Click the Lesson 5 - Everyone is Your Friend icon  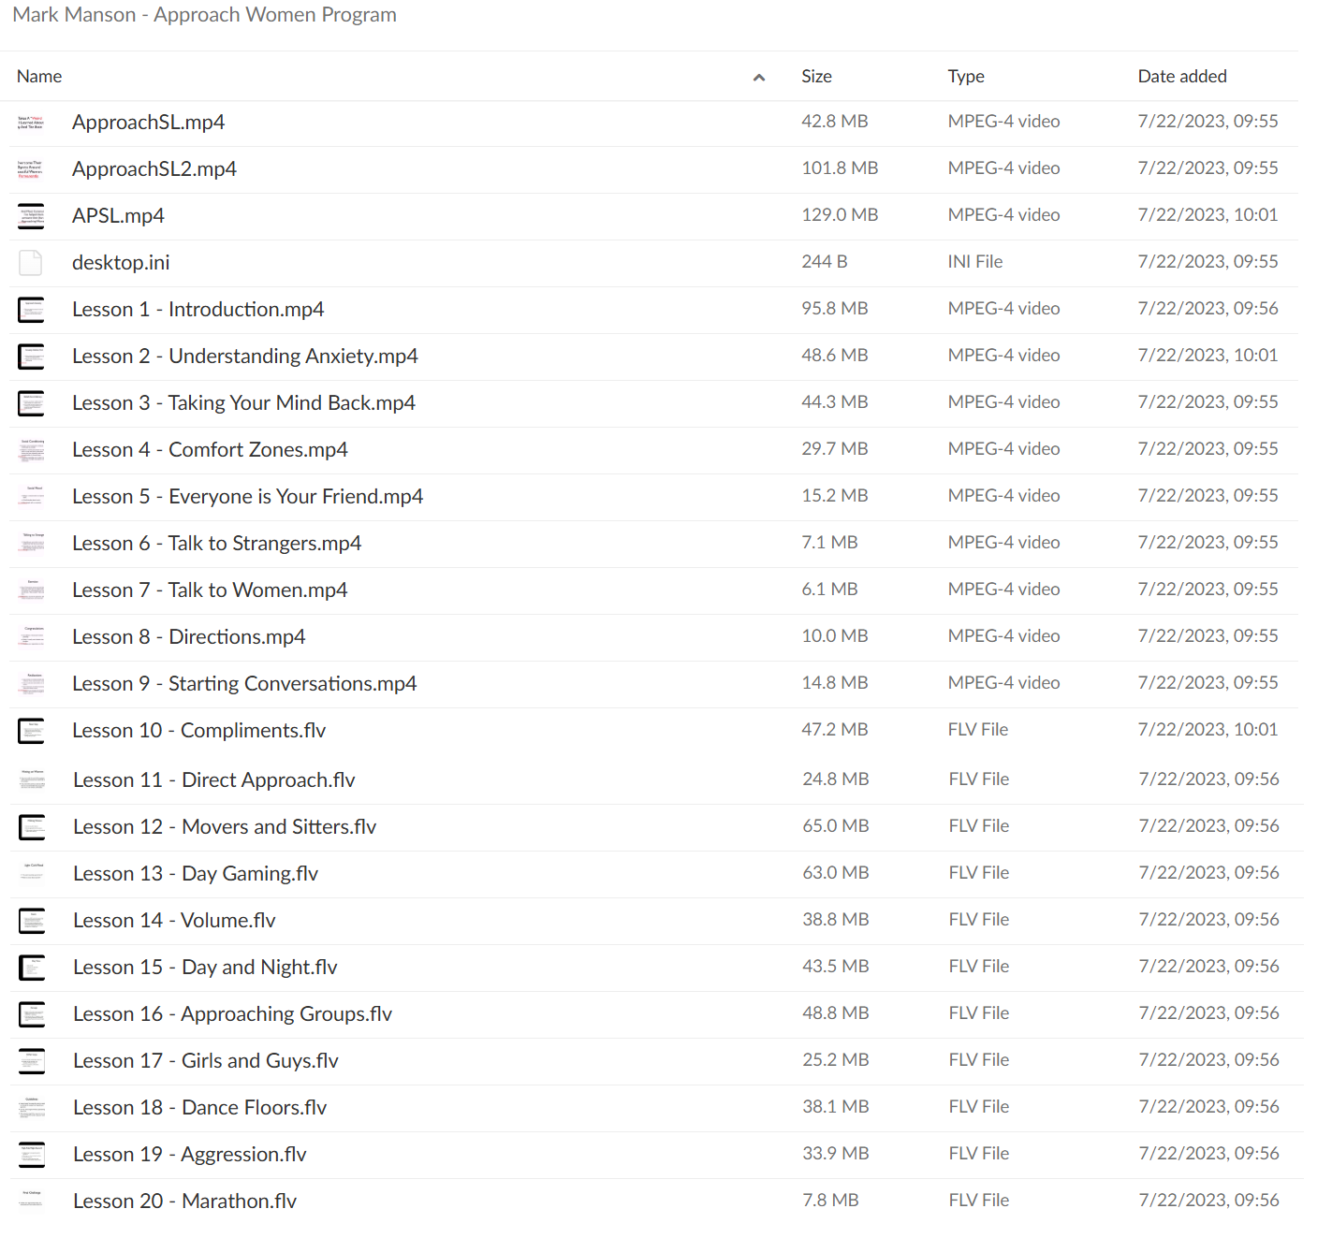click(x=31, y=497)
